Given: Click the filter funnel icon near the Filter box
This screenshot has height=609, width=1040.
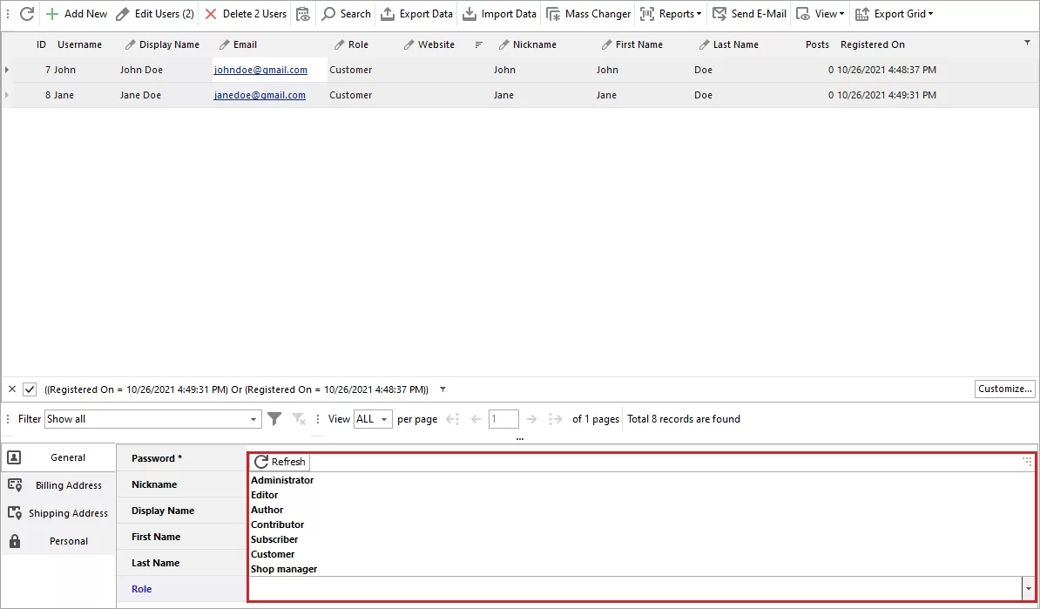Looking at the screenshot, I should click(274, 419).
